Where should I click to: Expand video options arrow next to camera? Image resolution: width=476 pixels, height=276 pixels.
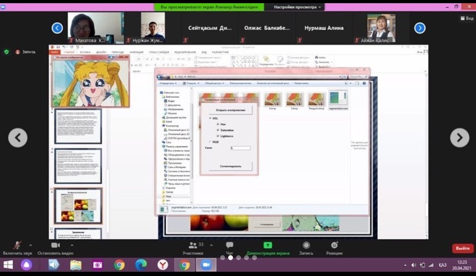click(x=72, y=245)
